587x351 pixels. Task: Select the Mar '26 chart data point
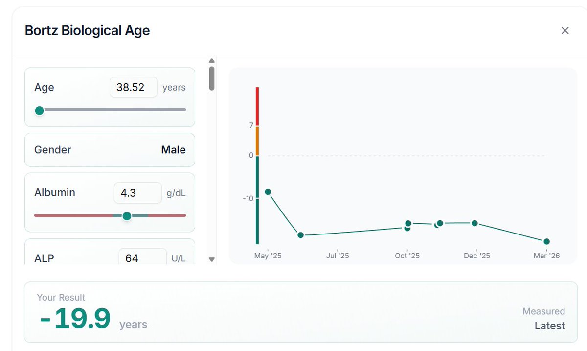point(546,241)
